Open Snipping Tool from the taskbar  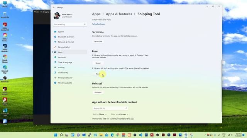click(x=191, y=135)
